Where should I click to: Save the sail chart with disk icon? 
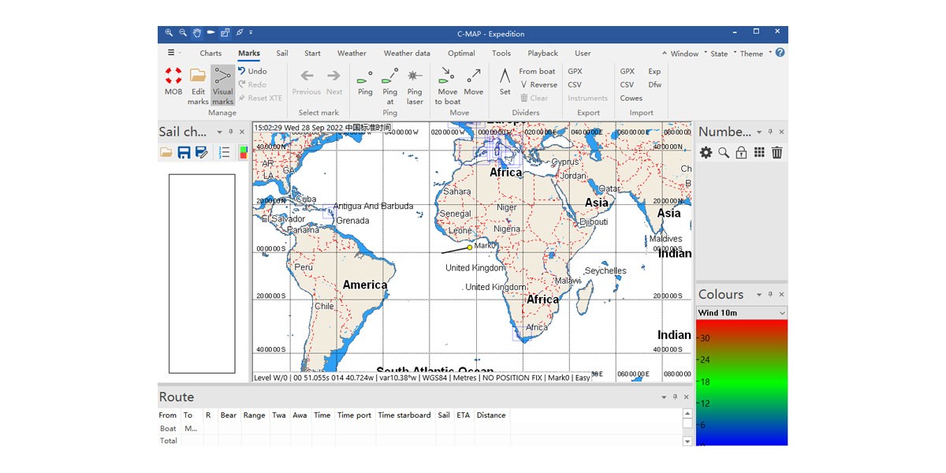coord(184,153)
